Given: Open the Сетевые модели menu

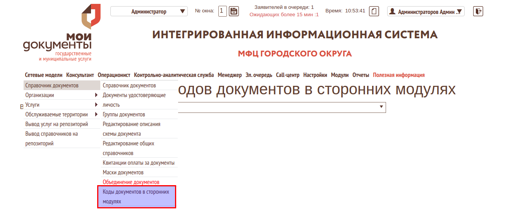Looking at the screenshot, I should tap(44, 75).
